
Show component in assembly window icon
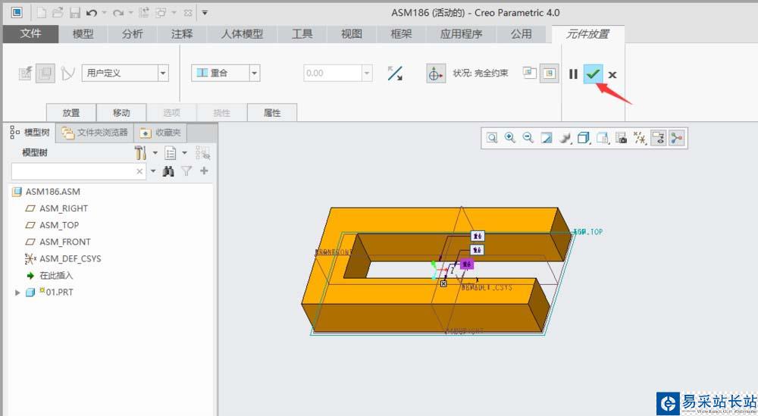[x=549, y=74]
